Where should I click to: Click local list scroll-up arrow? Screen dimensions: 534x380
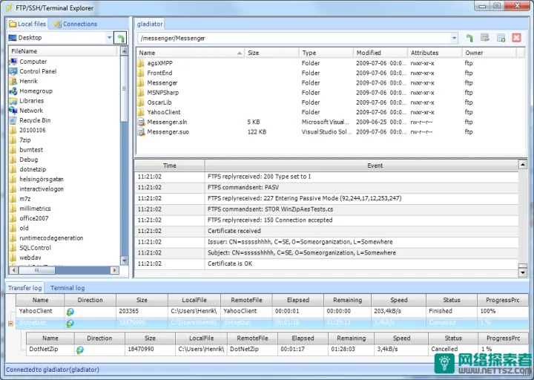coord(124,51)
